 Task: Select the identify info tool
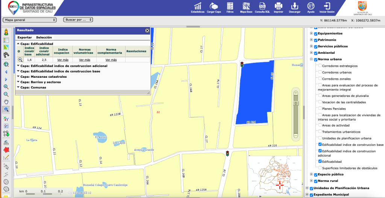[6, 109]
